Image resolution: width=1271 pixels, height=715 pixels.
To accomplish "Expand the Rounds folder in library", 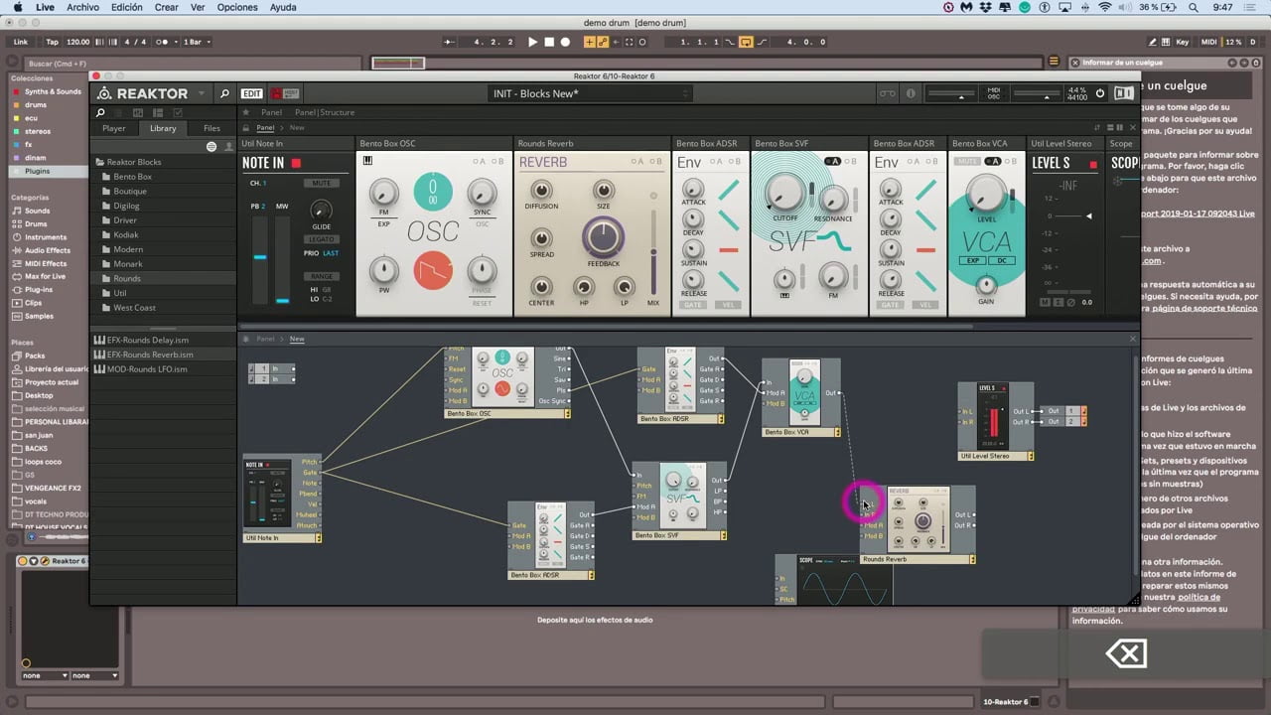I will (x=127, y=279).
